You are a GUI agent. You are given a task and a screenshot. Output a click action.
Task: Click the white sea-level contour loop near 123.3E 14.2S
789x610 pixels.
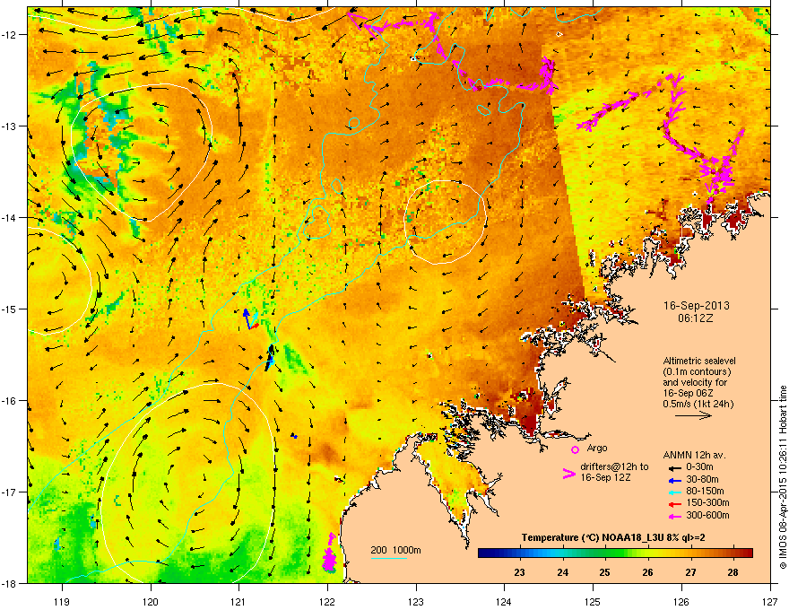click(446, 222)
